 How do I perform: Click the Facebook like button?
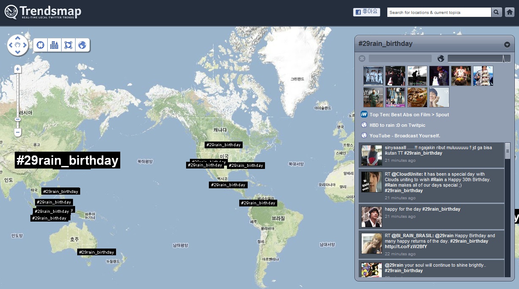tap(366, 12)
